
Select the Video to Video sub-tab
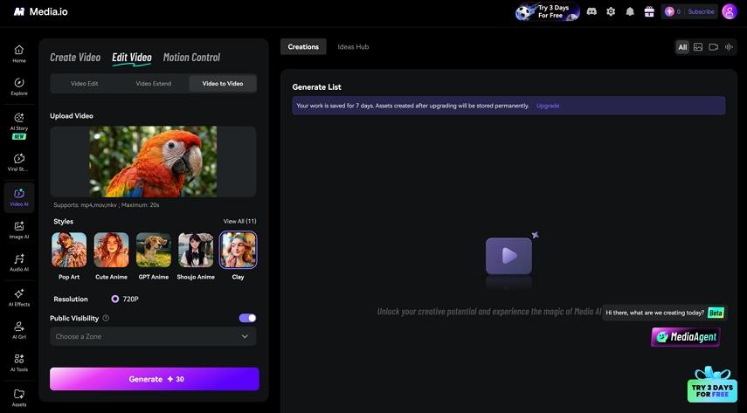223,83
